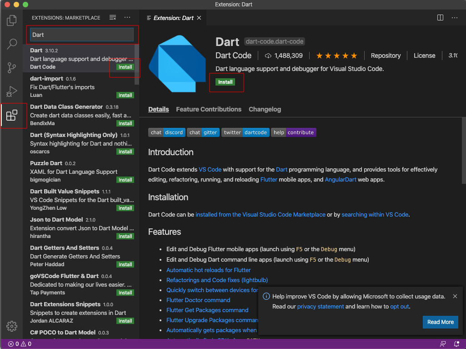Viewport: 466px width, 349px height.
Task: Switch to the Details tab
Action: (x=158, y=109)
